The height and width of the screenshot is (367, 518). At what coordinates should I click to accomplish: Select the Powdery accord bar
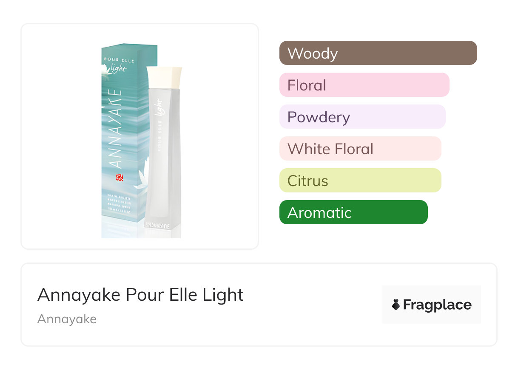pyautogui.click(x=362, y=117)
